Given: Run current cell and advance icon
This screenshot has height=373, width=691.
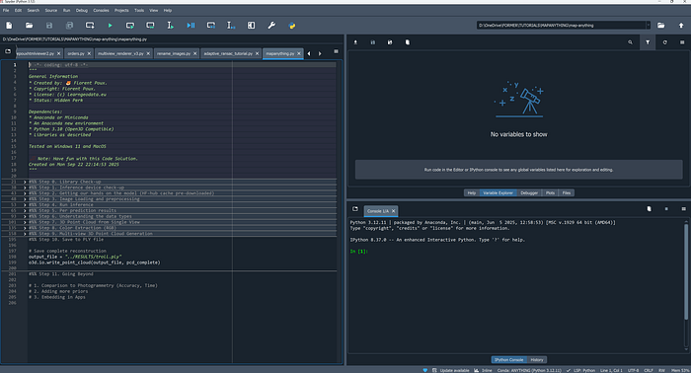Looking at the screenshot, I should 150,26.
